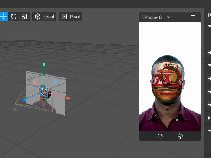Image resolution: width=211 pixels, height=158 pixels.
Task: Select the Scale tool
Action: (24, 17)
